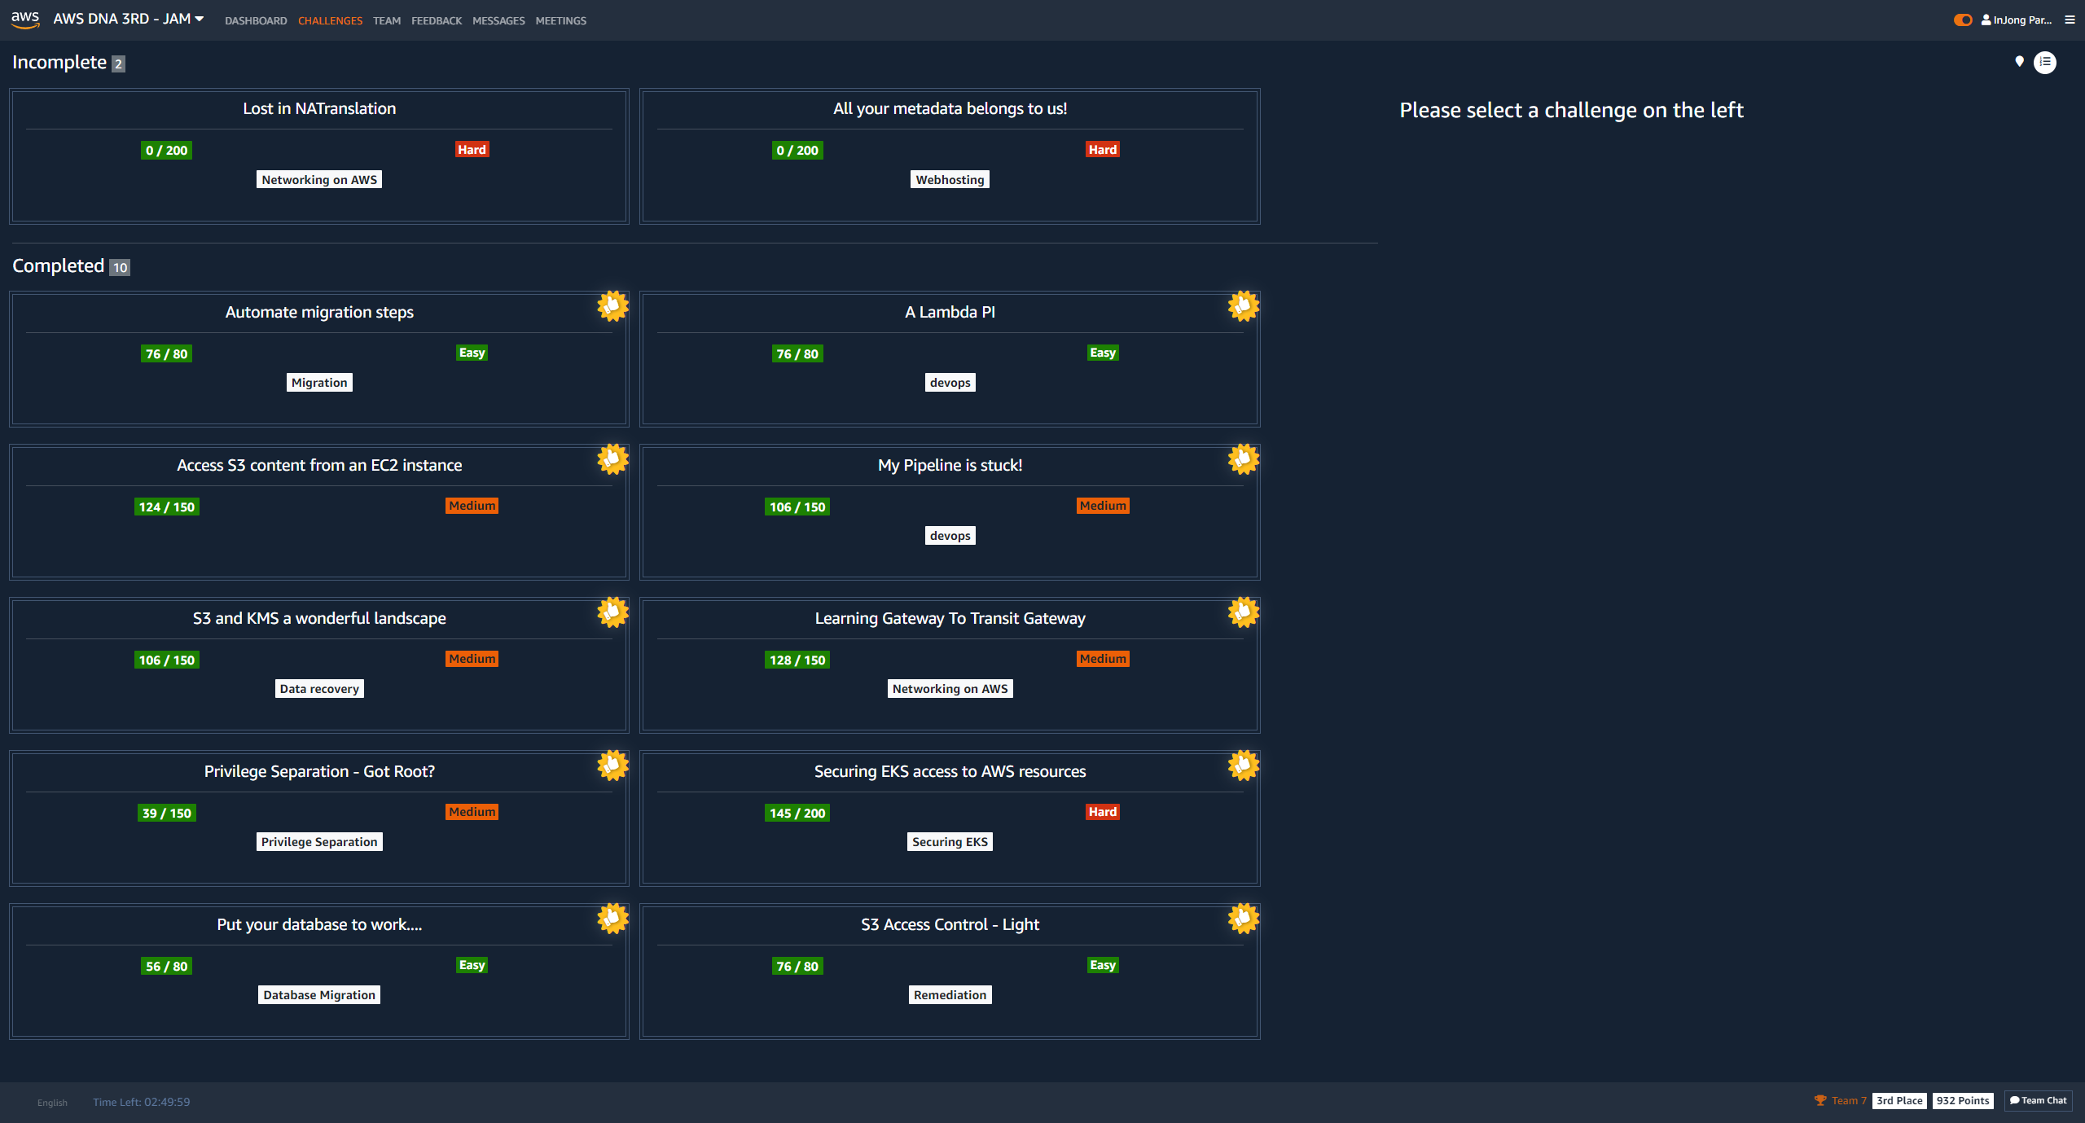Click thumbs-up badge on Privilege Separation card
Screen dimensions: 2085x1123
coord(612,765)
